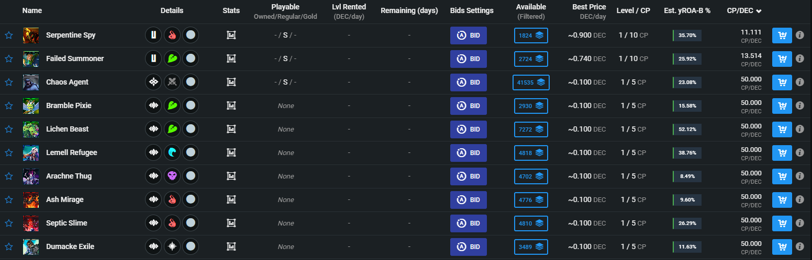Click the water element icon for Lemell Refugee
This screenshot has height=260, width=812.
tap(172, 153)
